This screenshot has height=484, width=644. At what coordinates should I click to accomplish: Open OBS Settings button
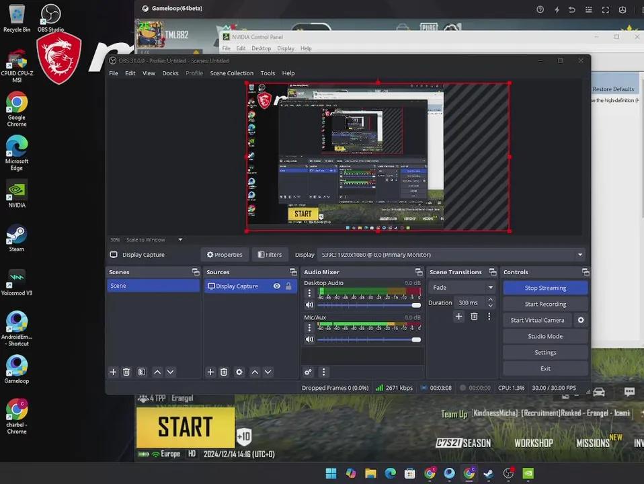click(545, 352)
